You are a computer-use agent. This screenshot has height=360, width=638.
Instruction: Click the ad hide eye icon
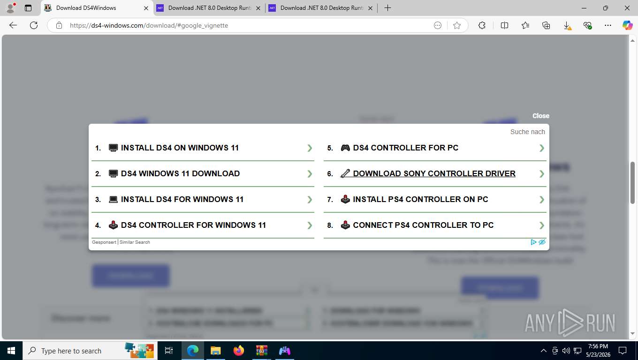coord(542,242)
